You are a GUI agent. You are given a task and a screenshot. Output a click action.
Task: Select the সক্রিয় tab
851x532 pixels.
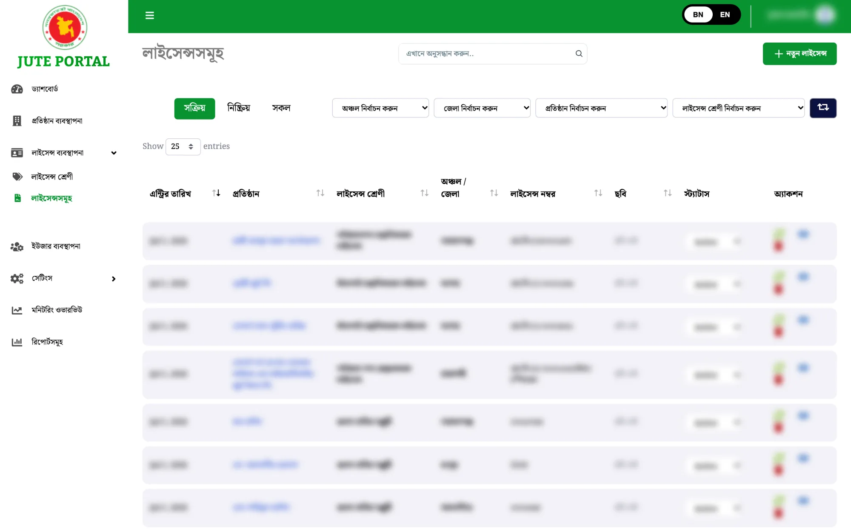194,109
